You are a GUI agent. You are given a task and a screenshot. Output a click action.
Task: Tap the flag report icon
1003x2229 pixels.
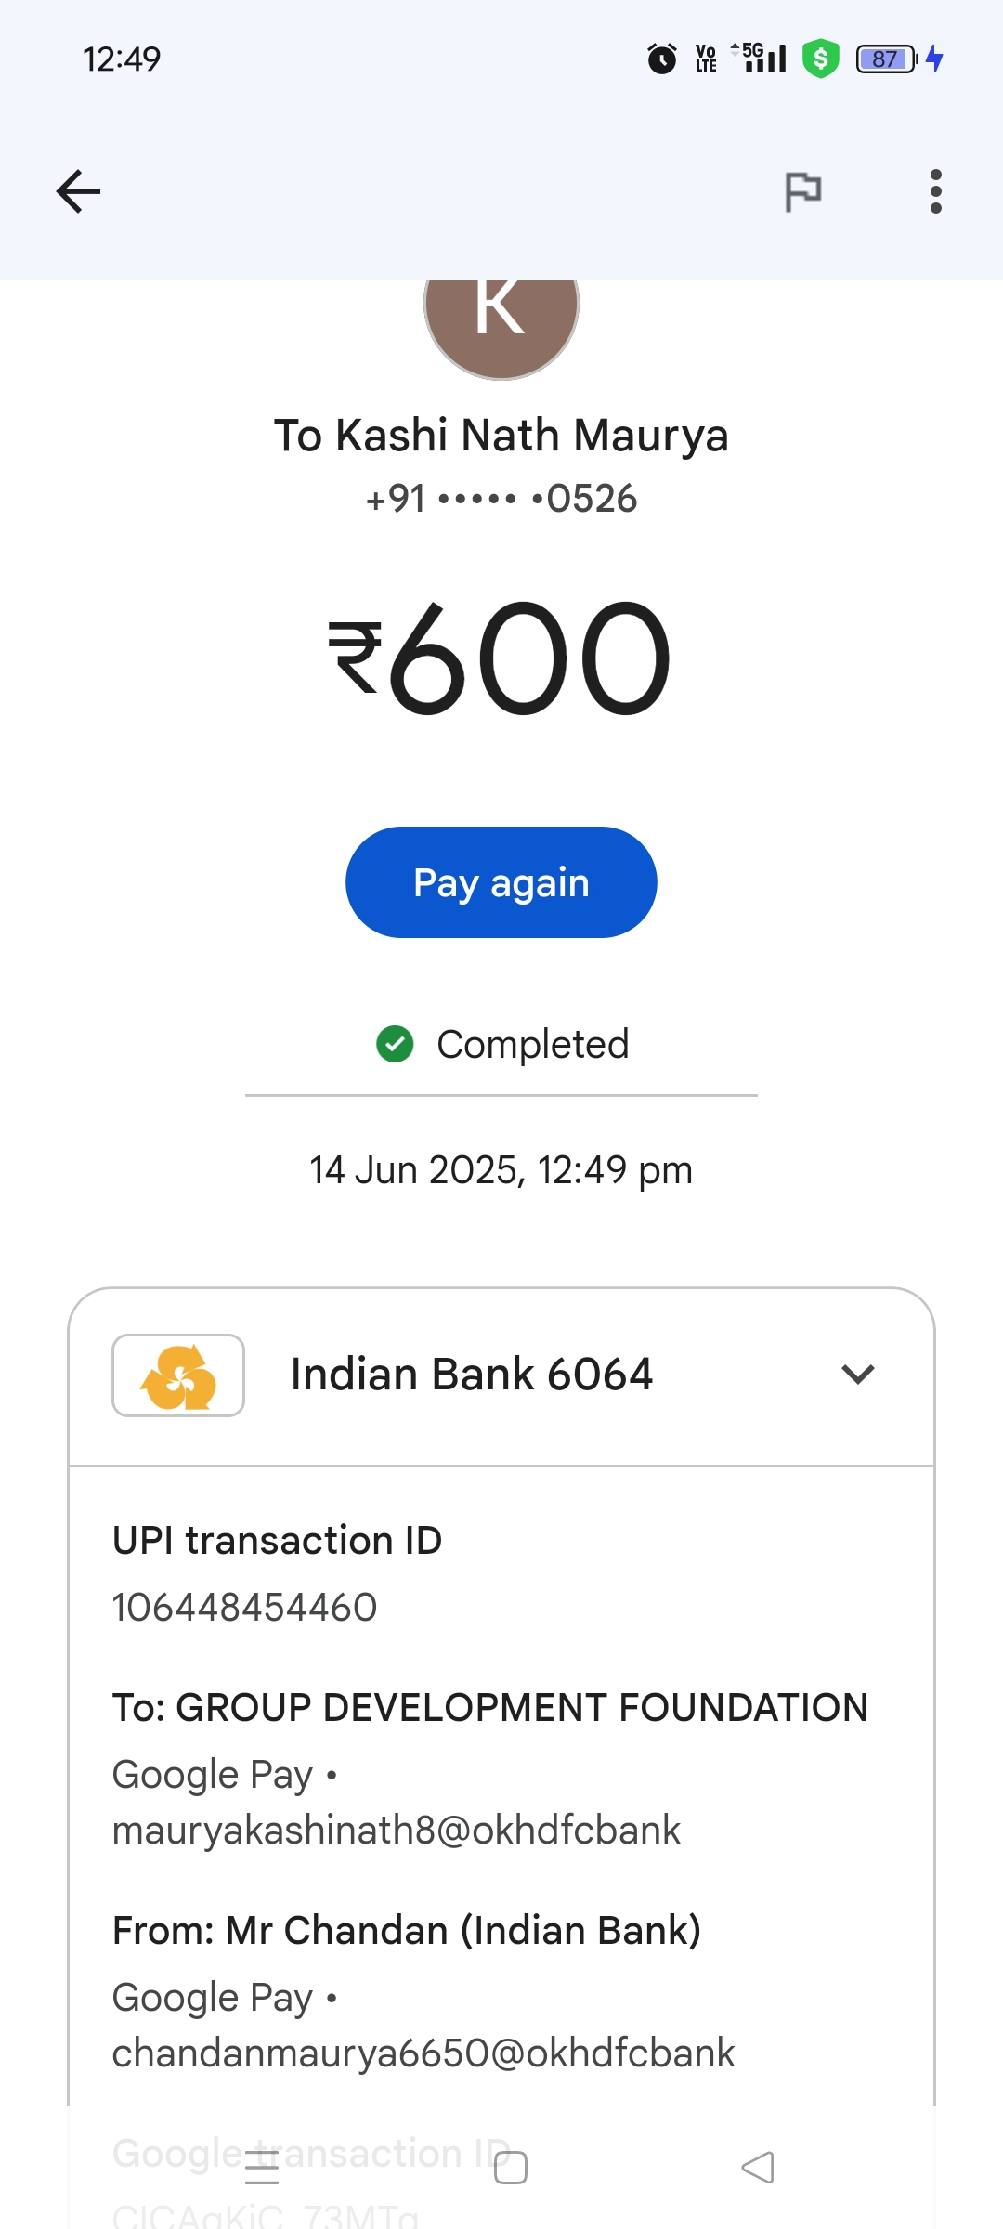[x=802, y=191]
